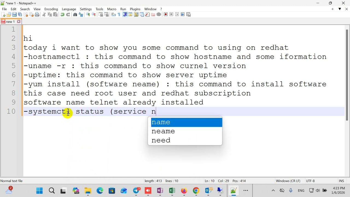Image resolution: width=350 pixels, height=197 pixels.
Task: Click the Paste toolbar icon
Action: pos(55,15)
